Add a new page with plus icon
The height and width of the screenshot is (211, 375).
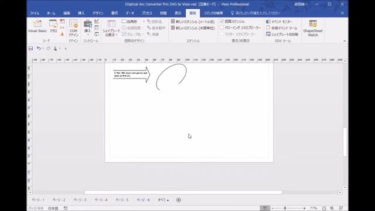178,200
